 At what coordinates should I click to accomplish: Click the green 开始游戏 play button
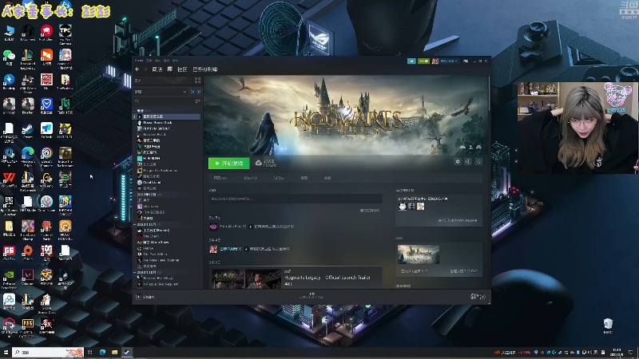(x=229, y=164)
